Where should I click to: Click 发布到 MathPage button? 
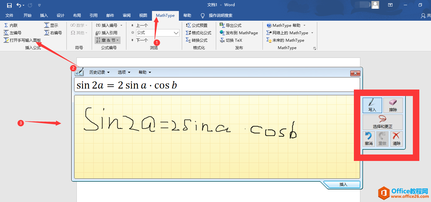(x=239, y=33)
